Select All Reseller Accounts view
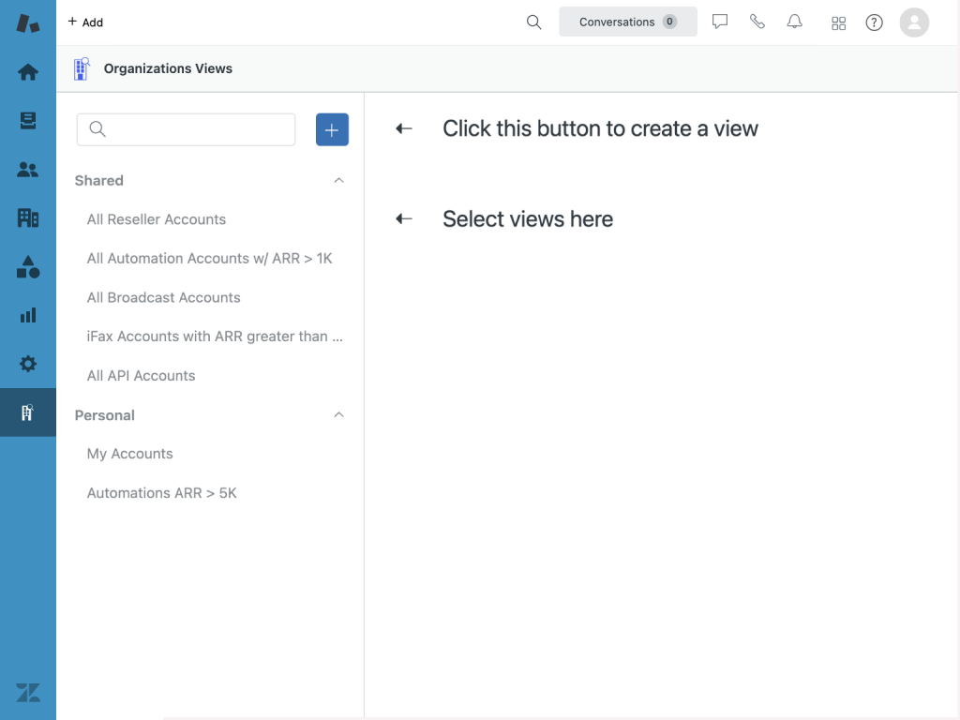Image resolution: width=960 pixels, height=720 pixels. tap(157, 219)
